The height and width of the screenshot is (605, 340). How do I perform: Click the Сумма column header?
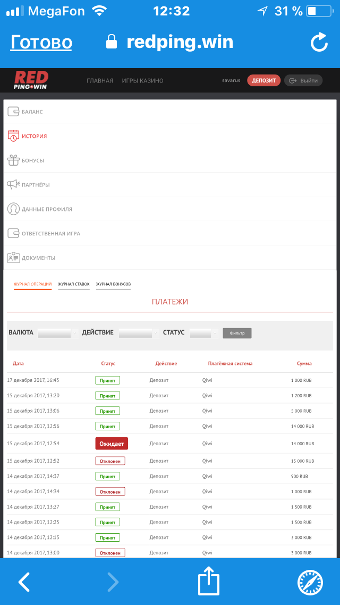pyautogui.click(x=304, y=363)
